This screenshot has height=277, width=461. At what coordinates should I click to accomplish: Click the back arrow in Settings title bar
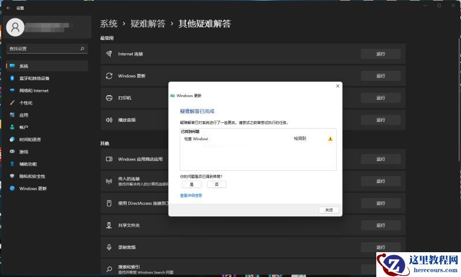click(9, 8)
